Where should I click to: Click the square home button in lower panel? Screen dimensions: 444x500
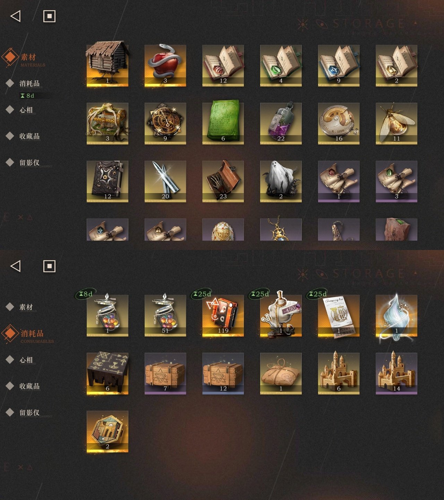[49, 266]
